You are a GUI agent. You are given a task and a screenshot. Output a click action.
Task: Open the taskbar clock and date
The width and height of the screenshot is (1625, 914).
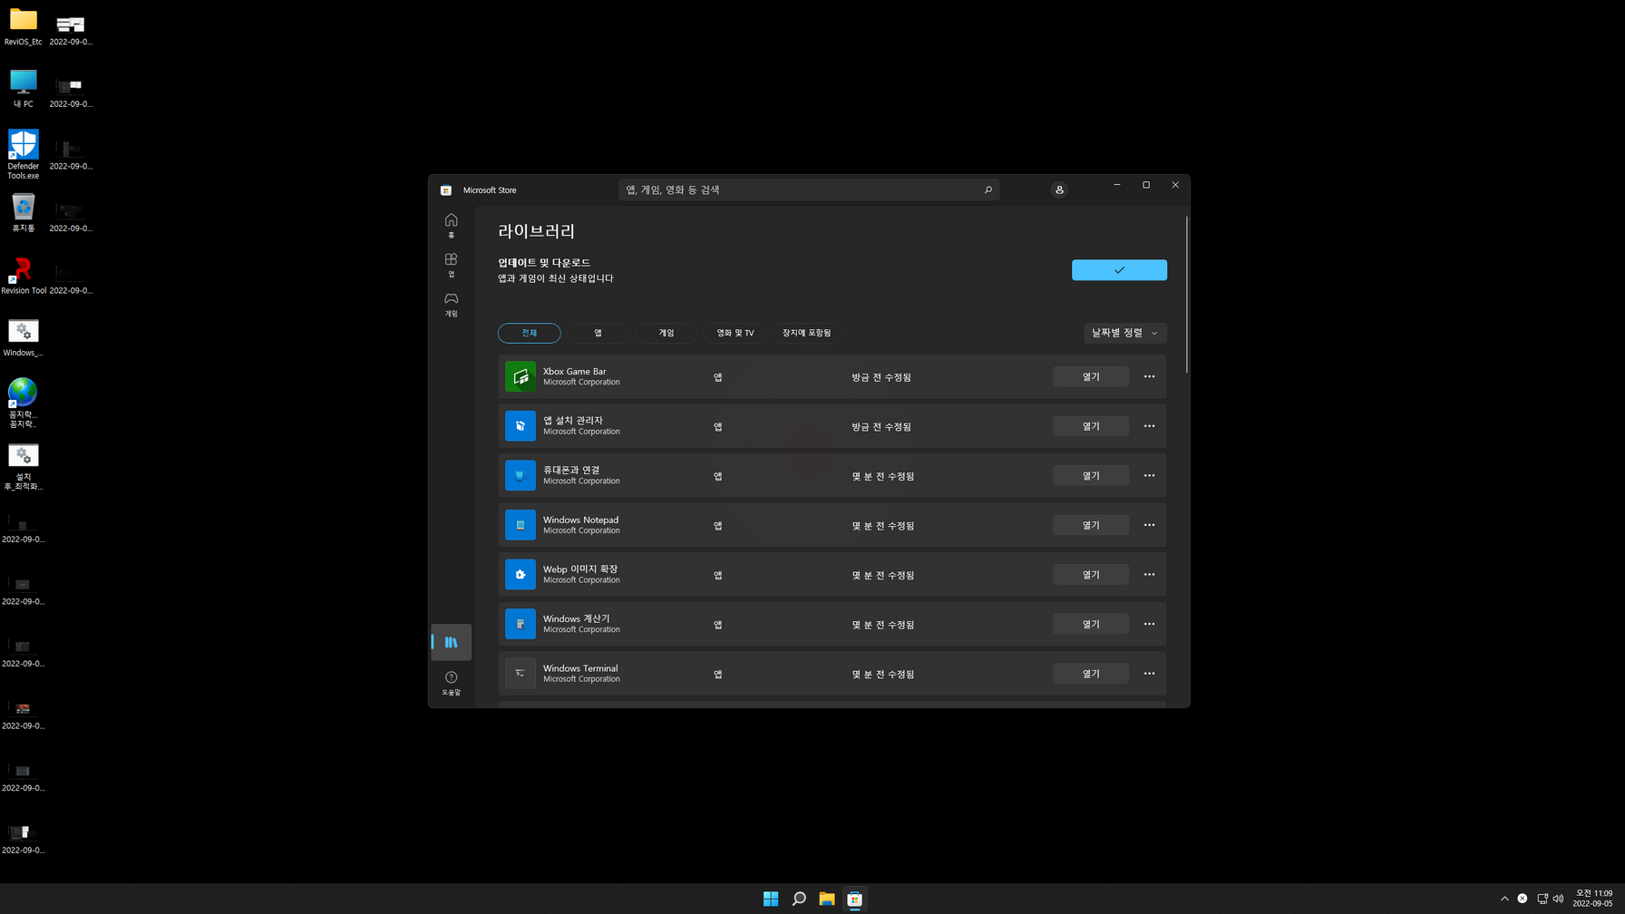1593,899
